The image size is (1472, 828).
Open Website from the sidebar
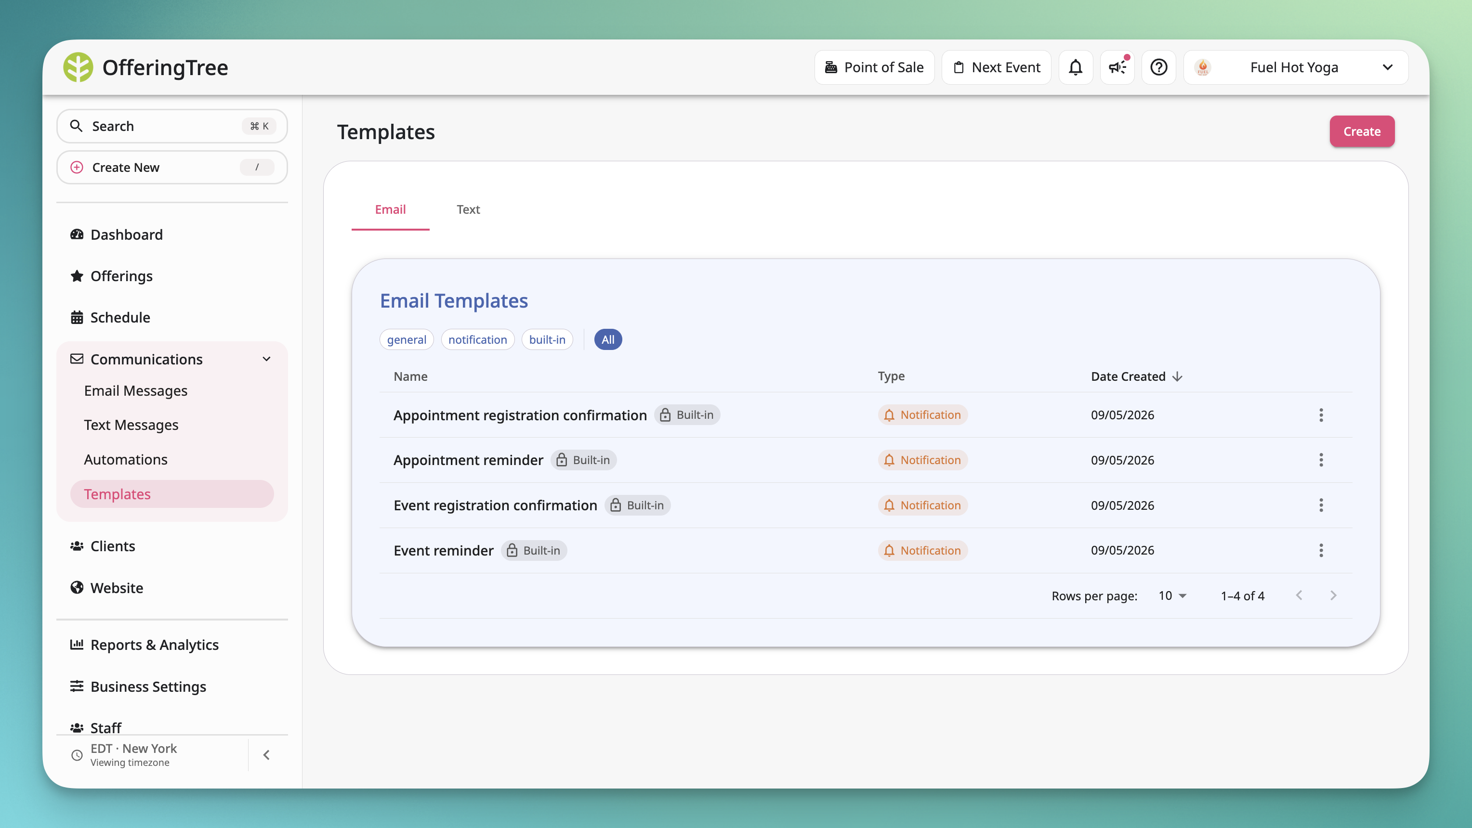pos(171,588)
